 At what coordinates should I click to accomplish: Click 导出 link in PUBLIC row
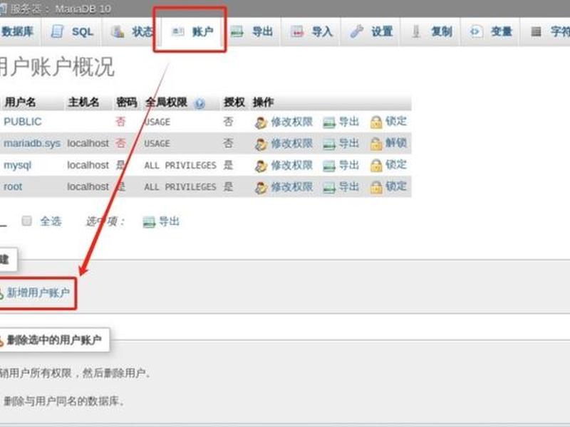(349, 122)
